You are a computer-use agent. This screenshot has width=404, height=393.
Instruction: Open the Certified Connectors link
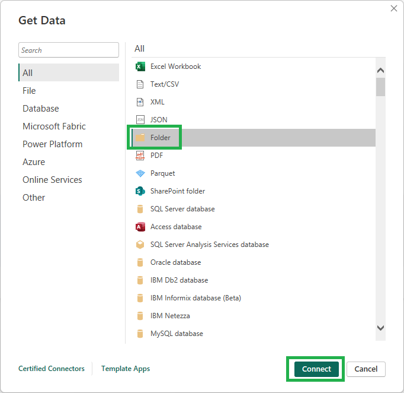(52, 369)
